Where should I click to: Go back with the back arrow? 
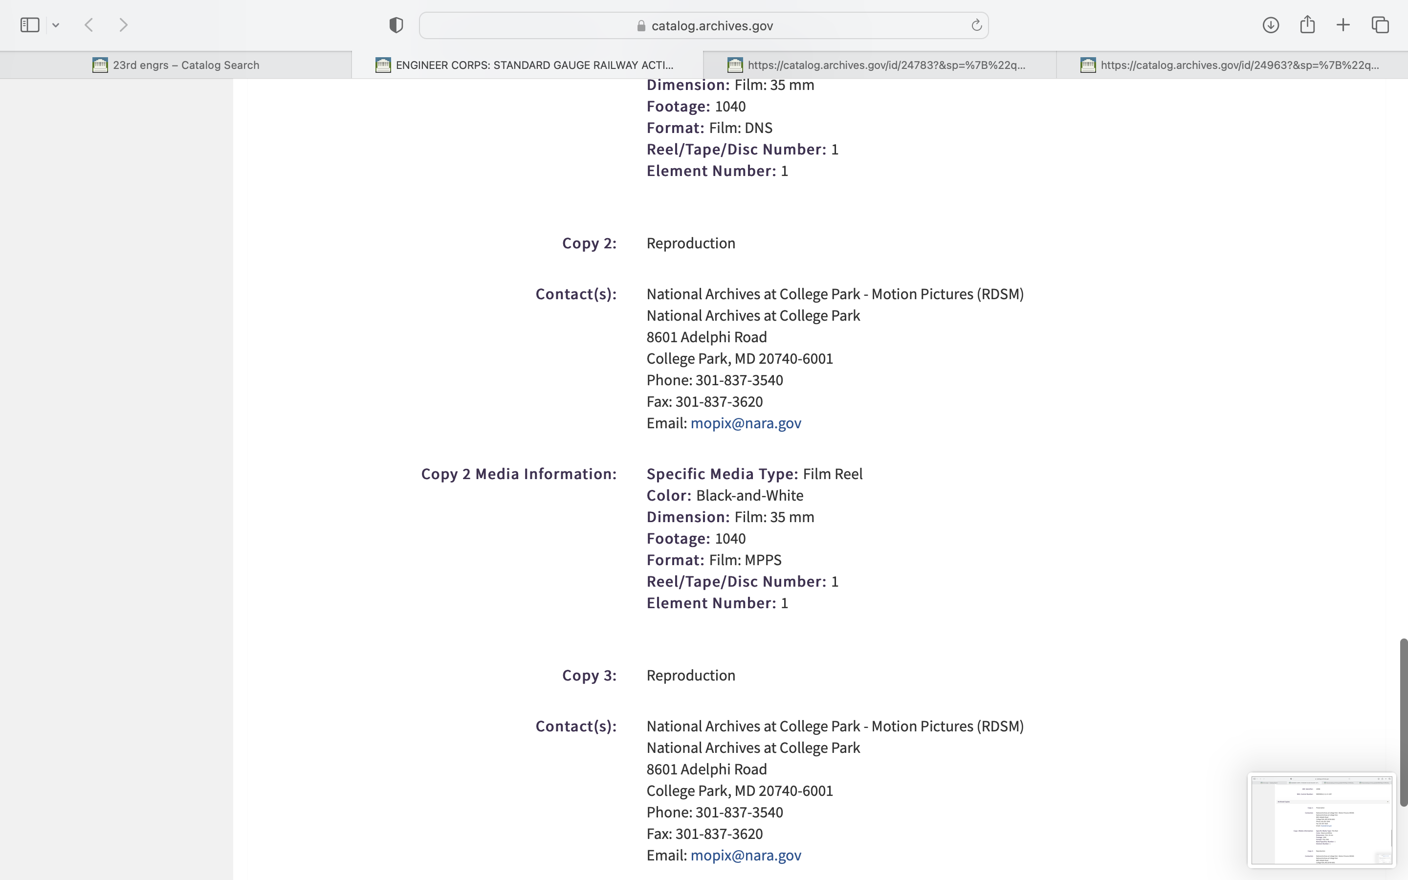89,25
